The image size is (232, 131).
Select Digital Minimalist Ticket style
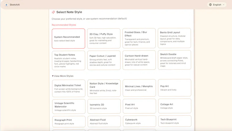click(x=69, y=88)
